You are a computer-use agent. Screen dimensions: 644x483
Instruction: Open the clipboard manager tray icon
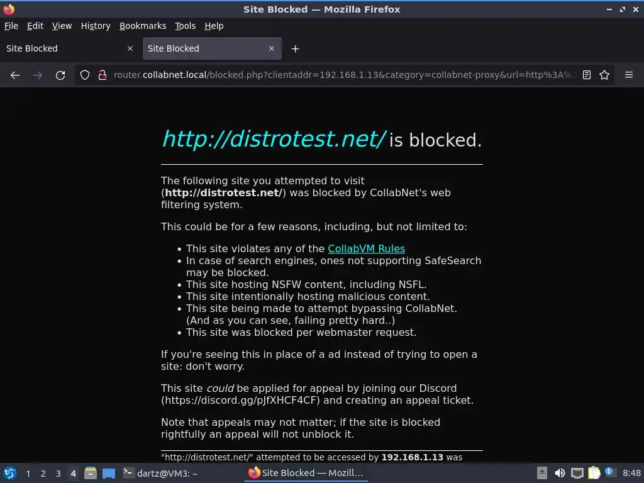click(x=594, y=473)
